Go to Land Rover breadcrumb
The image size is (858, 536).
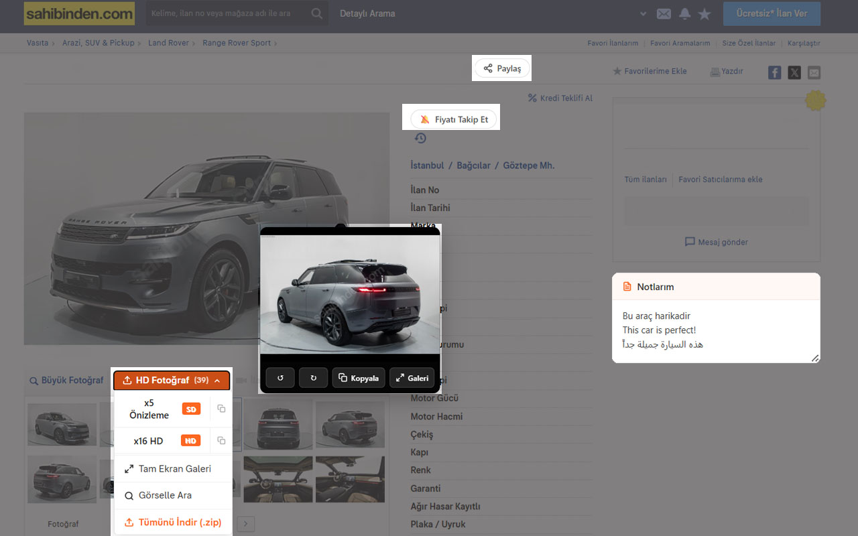(168, 43)
